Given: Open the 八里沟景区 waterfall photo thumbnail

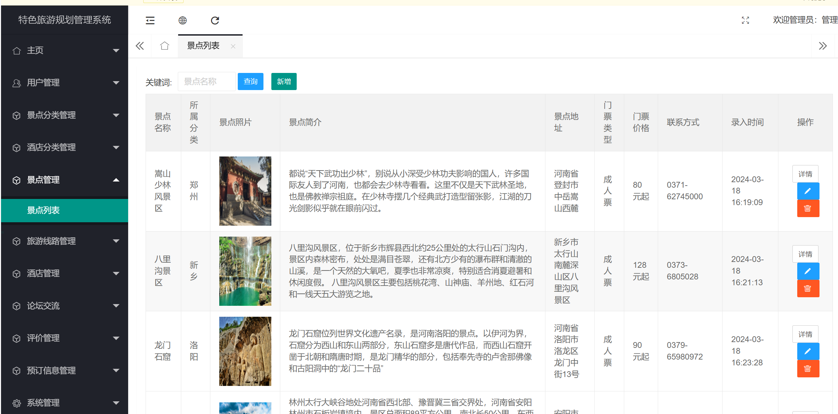Looking at the screenshot, I should coord(245,271).
